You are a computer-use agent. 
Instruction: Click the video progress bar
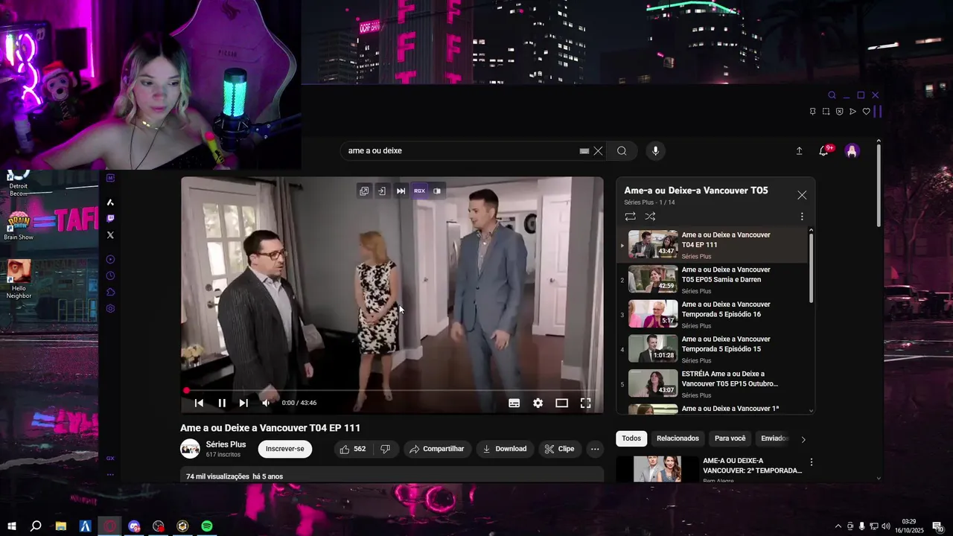pos(392,390)
